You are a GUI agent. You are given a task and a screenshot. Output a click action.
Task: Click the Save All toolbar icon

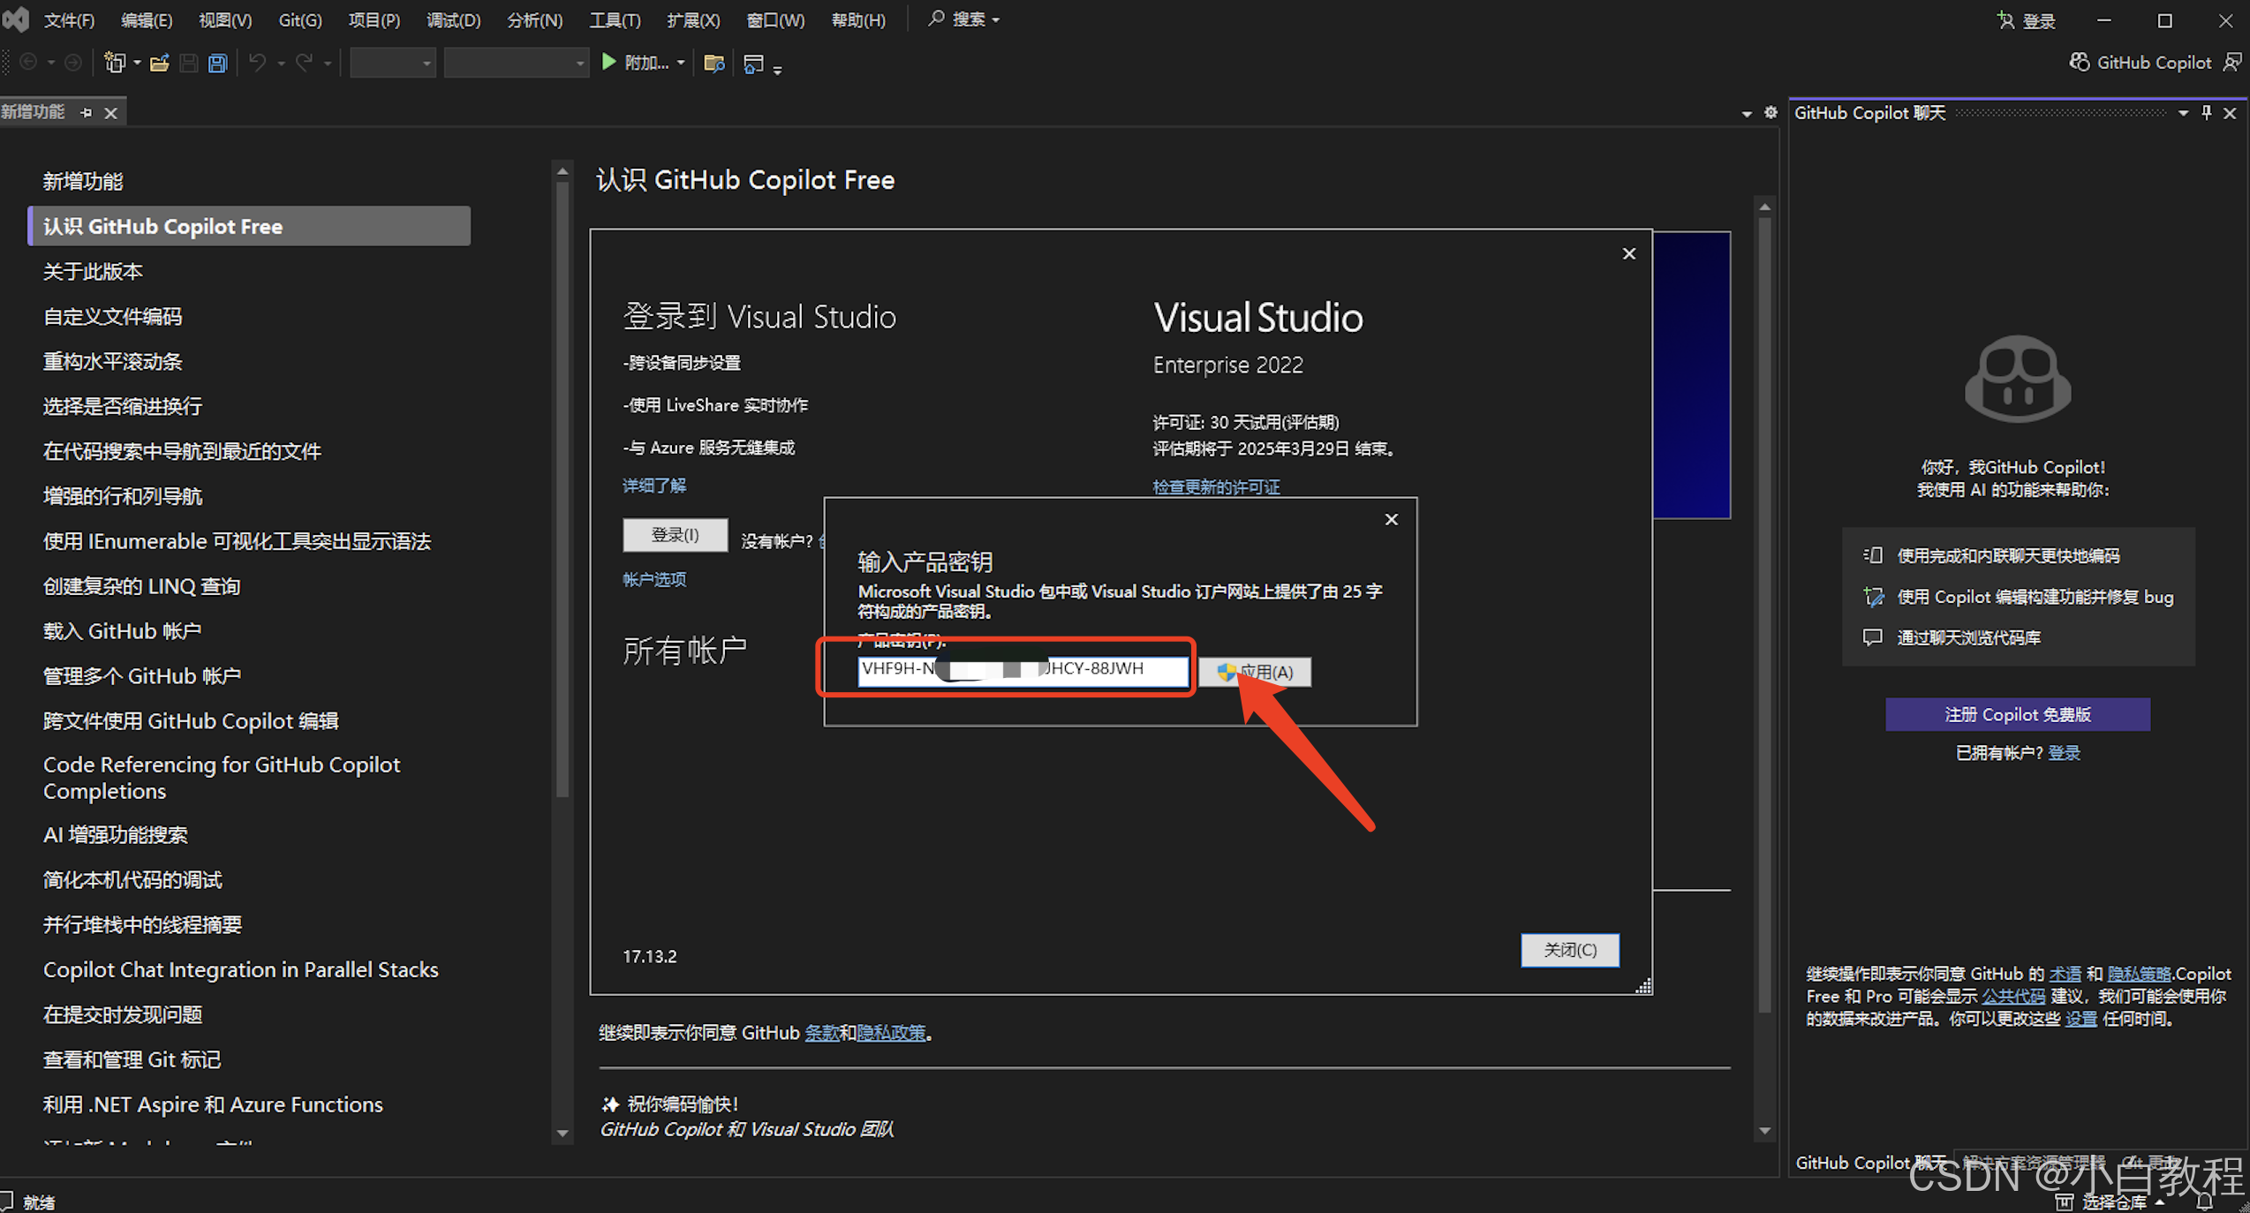coord(217,63)
